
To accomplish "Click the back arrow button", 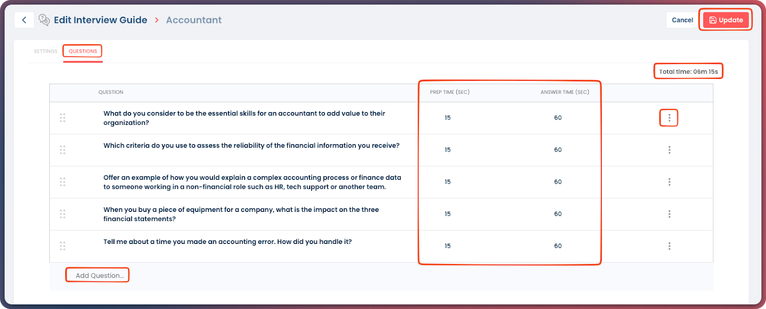I will tap(24, 20).
